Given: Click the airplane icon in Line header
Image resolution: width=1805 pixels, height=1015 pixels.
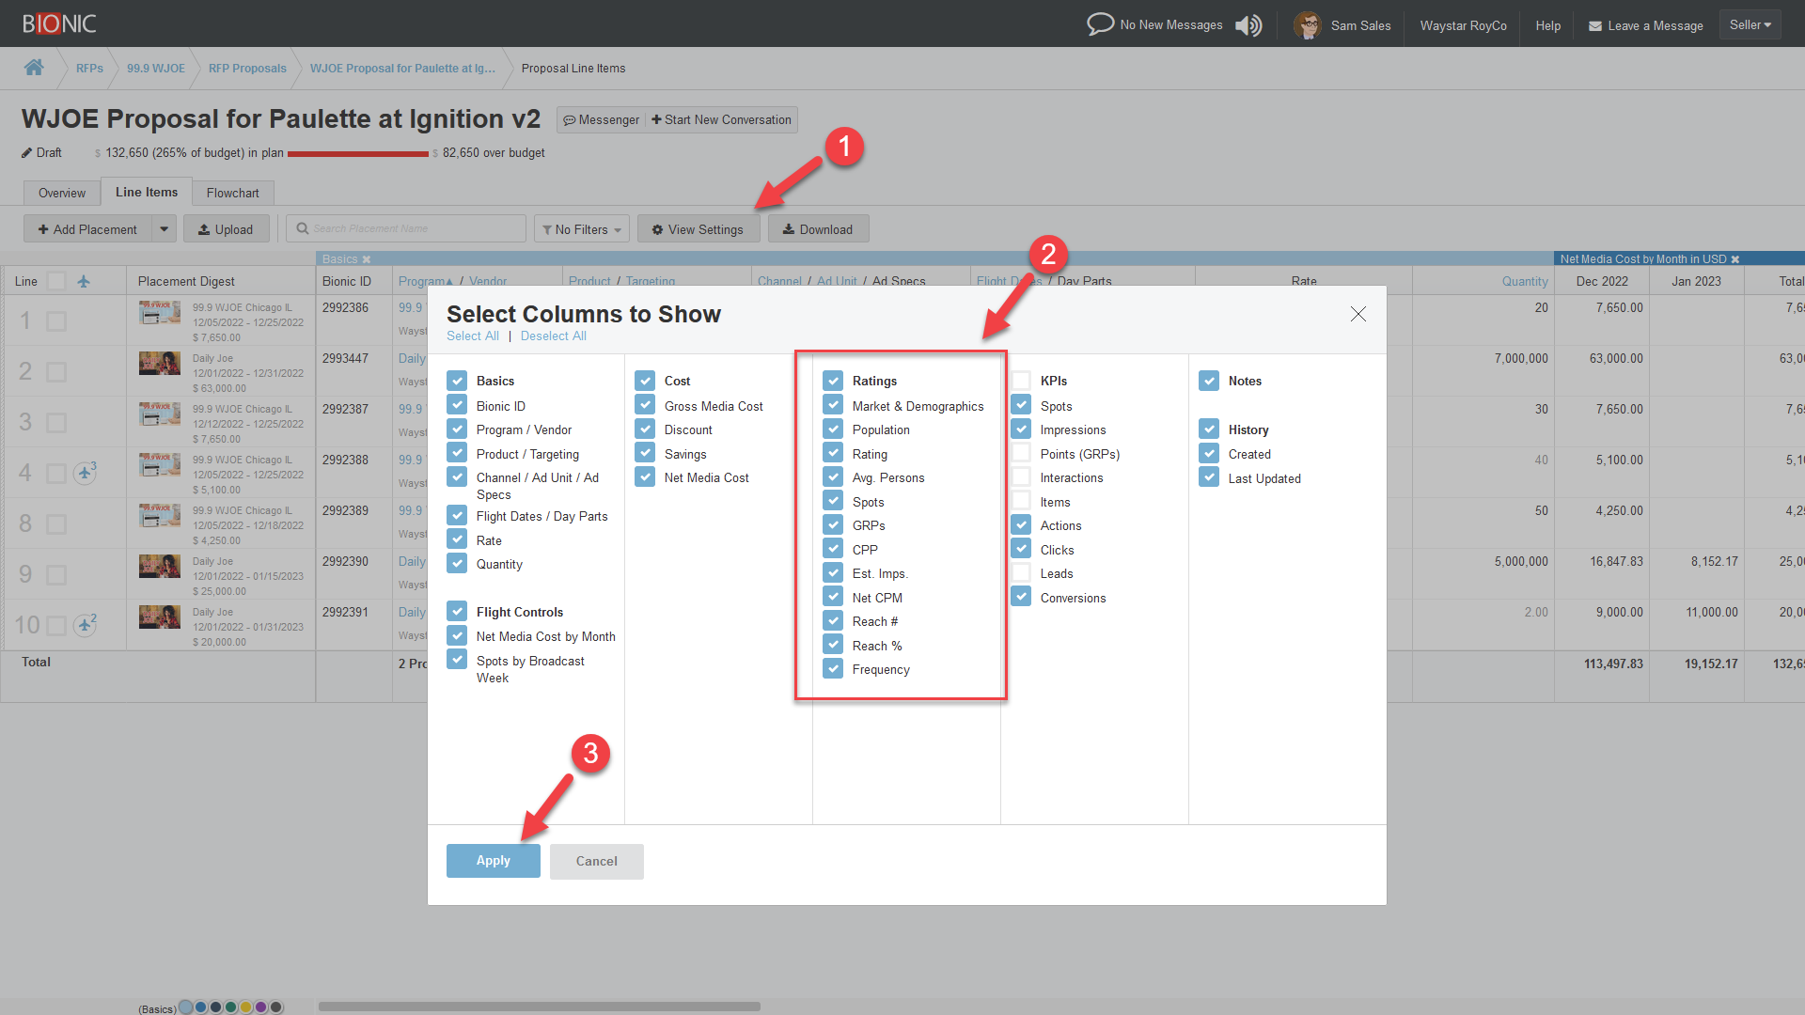Looking at the screenshot, I should click(x=84, y=281).
